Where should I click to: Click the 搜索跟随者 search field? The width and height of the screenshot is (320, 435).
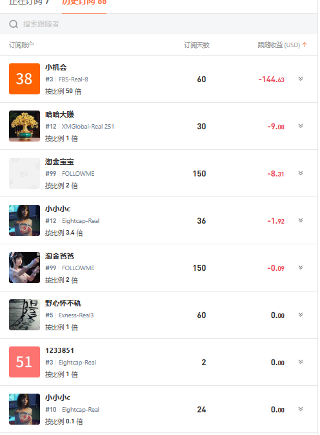tap(159, 24)
